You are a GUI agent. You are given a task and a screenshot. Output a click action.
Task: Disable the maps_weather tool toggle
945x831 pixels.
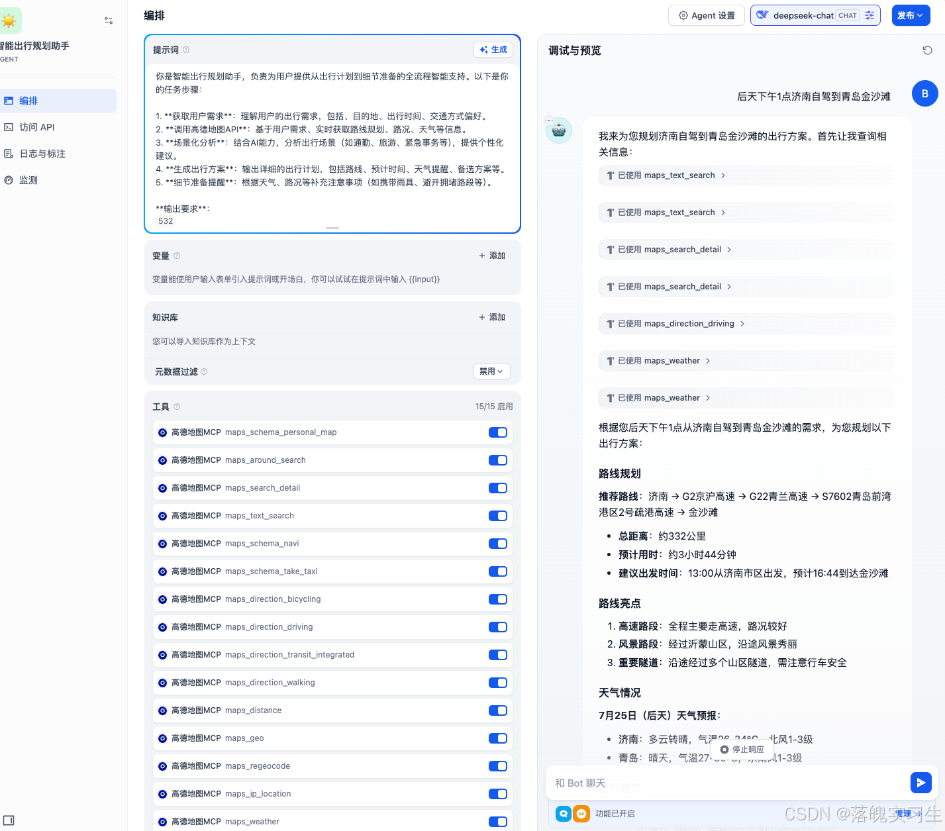pyautogui.click(x=497, y=821)
